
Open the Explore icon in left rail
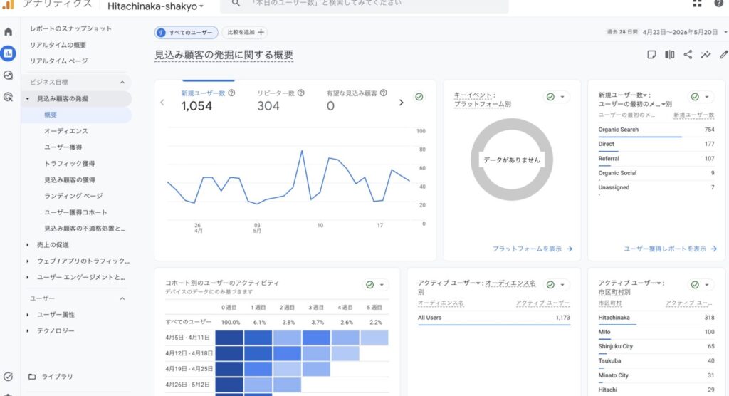pyautogui.click(x=8, y=75)
